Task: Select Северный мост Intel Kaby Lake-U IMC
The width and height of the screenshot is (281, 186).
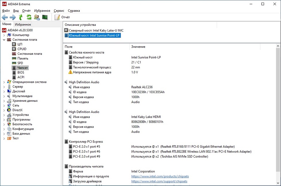Action: tap(96, 30)
